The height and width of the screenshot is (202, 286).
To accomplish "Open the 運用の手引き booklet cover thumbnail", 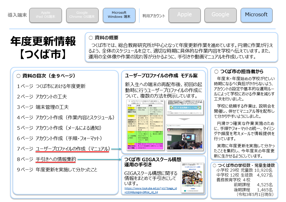I will point(193,178).
